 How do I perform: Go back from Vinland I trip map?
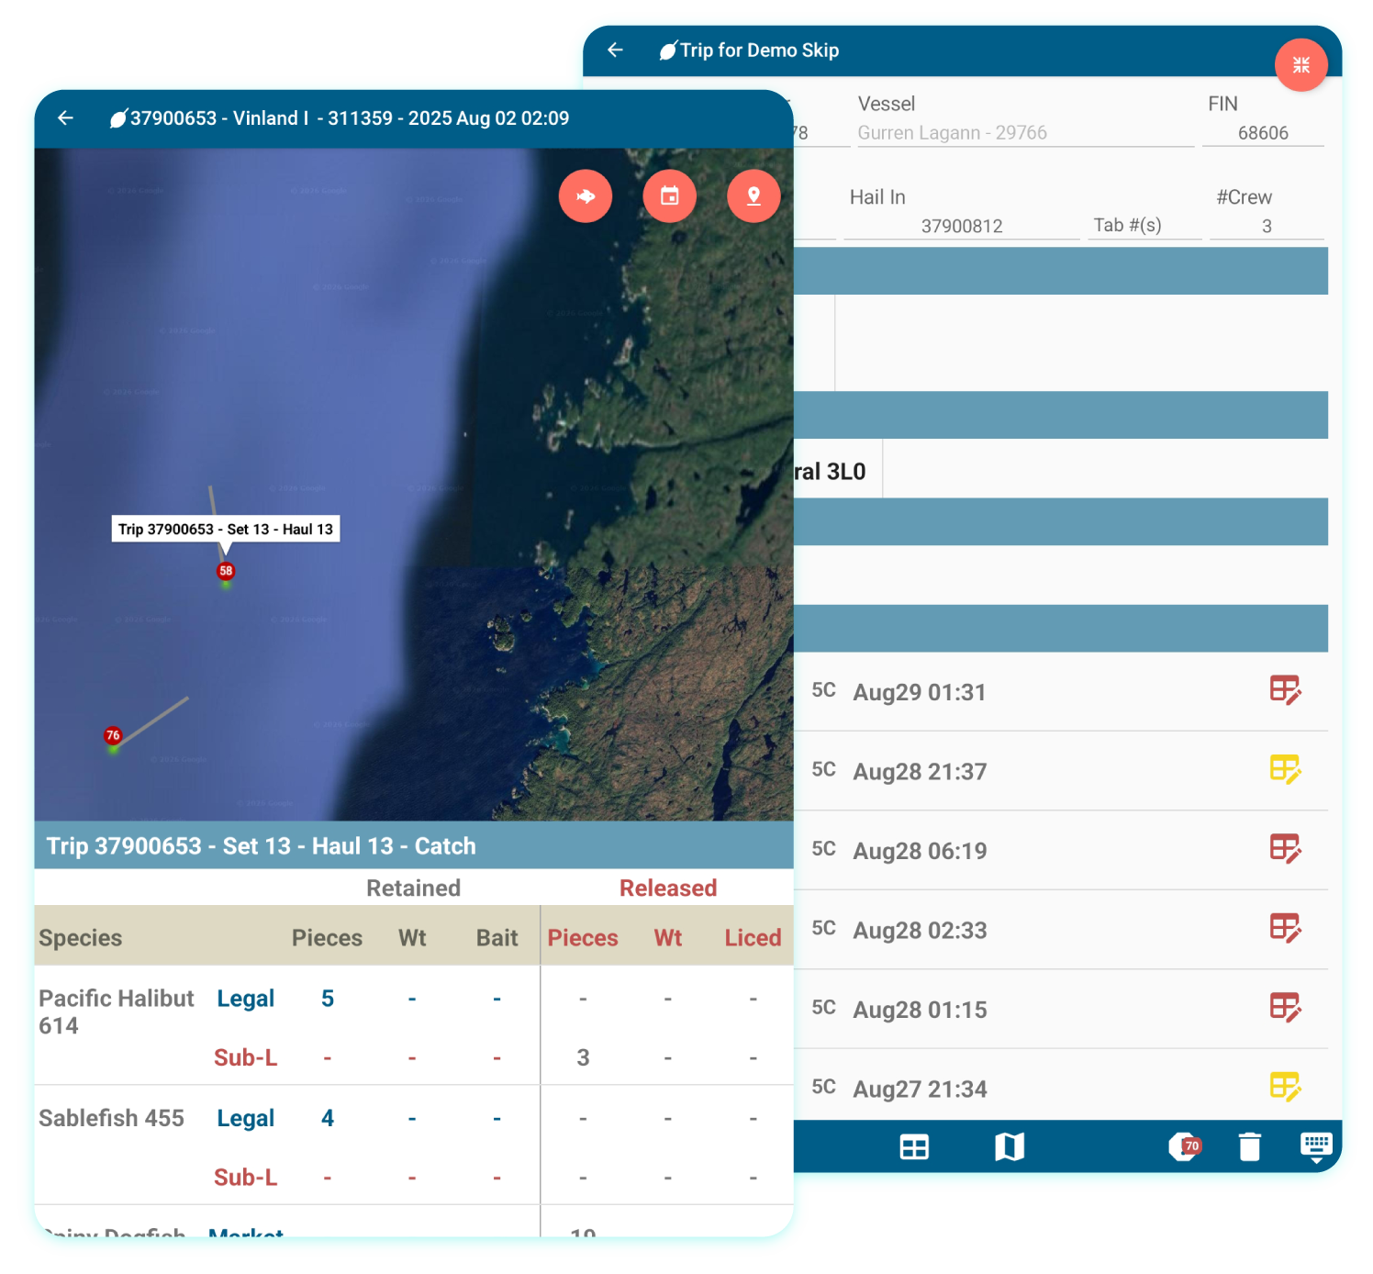(x=65, y=118)
